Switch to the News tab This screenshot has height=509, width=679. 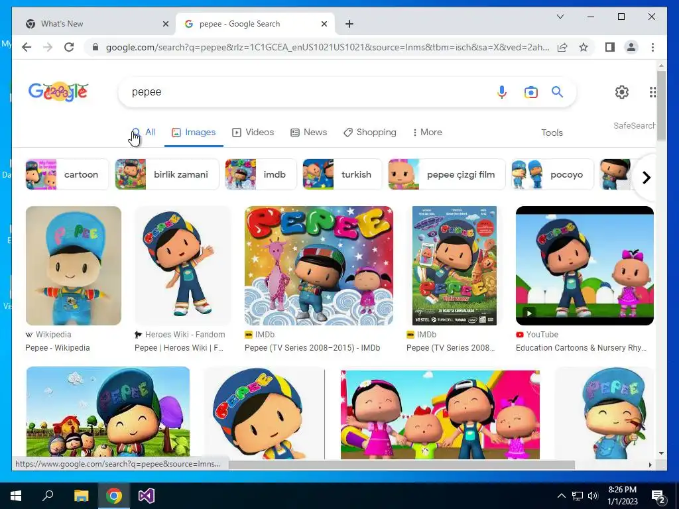pyautogui.click(x=308, y=132)
